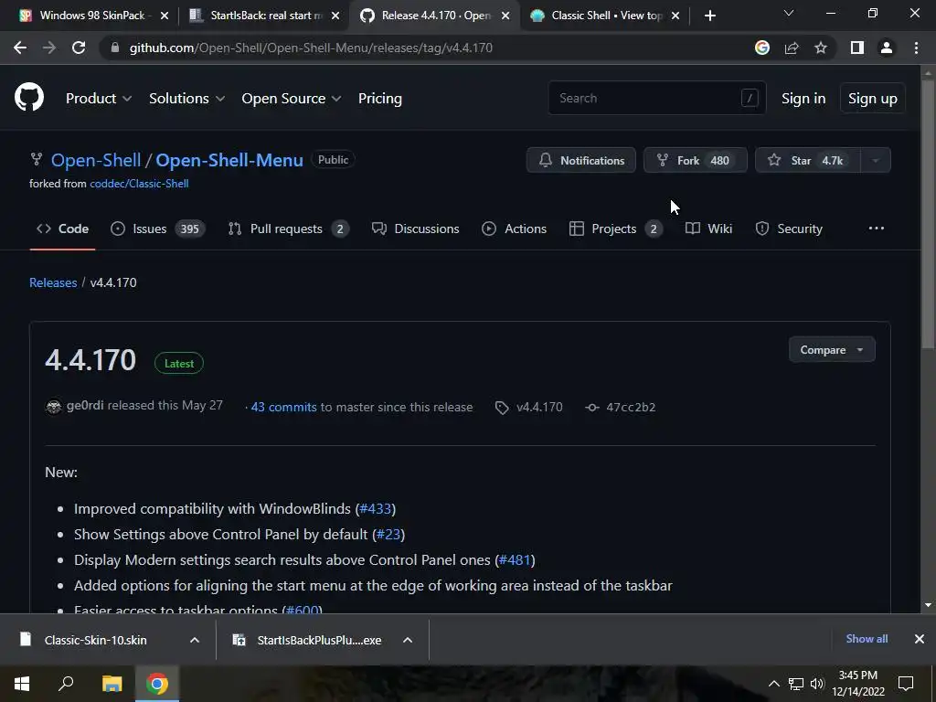936x702 pixels.
Task: Click the lock icon for site info
Action: pyautogui.click(x=115, y=48)
